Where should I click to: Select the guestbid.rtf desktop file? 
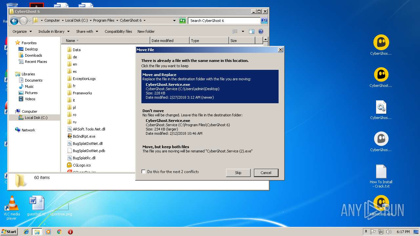(36, 206)
